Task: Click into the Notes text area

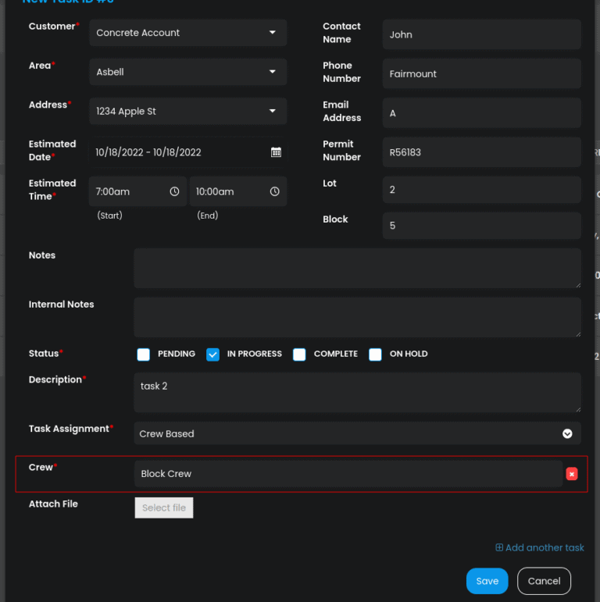Action: click(x=357, y=268)
